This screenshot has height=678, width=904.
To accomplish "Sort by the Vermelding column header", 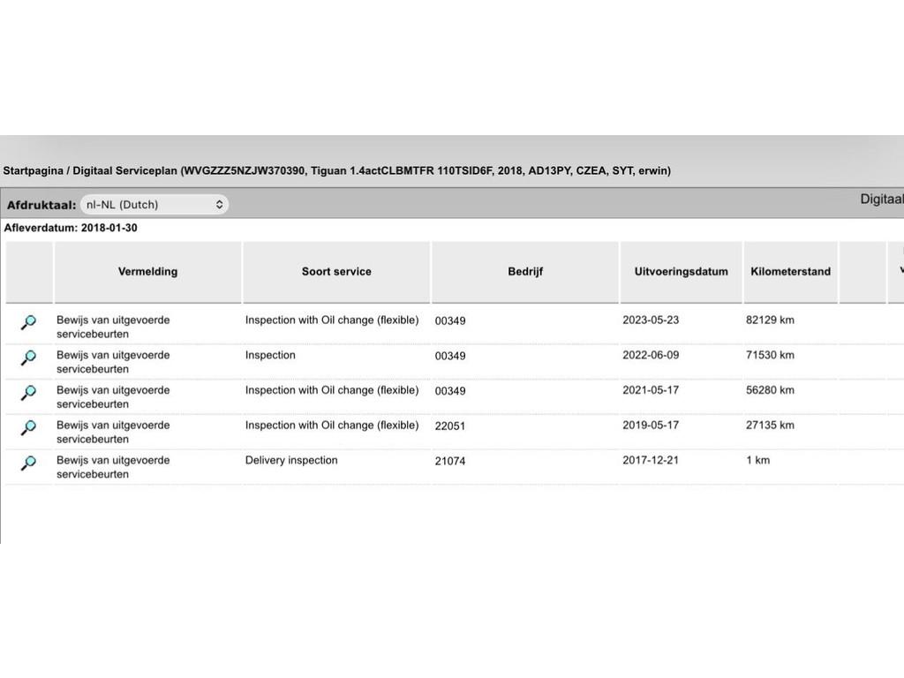I will pos(147,272).
